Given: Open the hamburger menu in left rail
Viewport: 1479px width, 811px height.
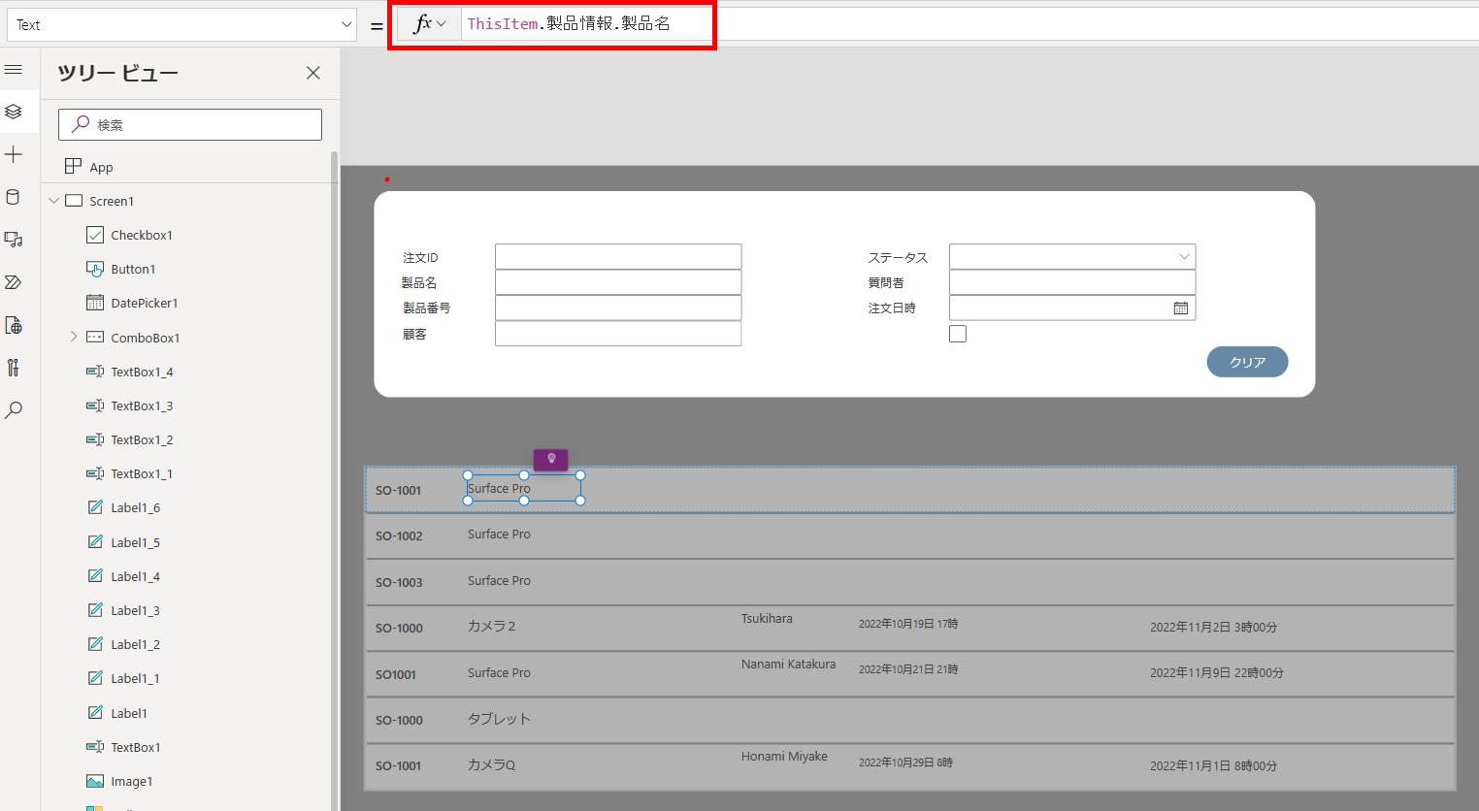Looking at the screenshot, I should point(14,70).
